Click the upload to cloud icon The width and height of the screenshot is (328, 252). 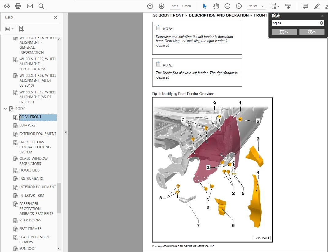coord(7,6)
